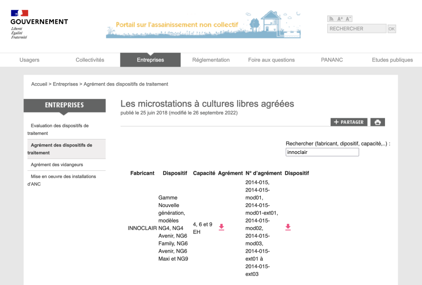The height and width of the screenshot is (285, 422).
Task: Download the Dispositif file for INNOCLAIR
Action: (x=288, y=227)
